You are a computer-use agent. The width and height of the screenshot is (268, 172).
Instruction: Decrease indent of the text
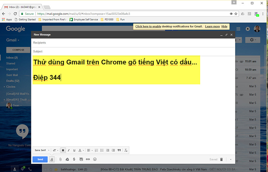coord(108,150)
